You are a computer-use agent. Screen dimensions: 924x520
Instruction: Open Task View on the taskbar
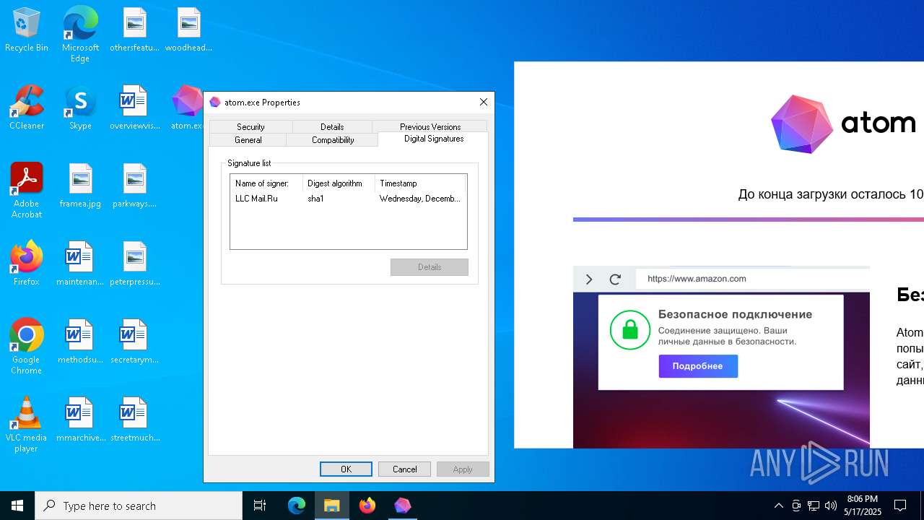point(260,506)
